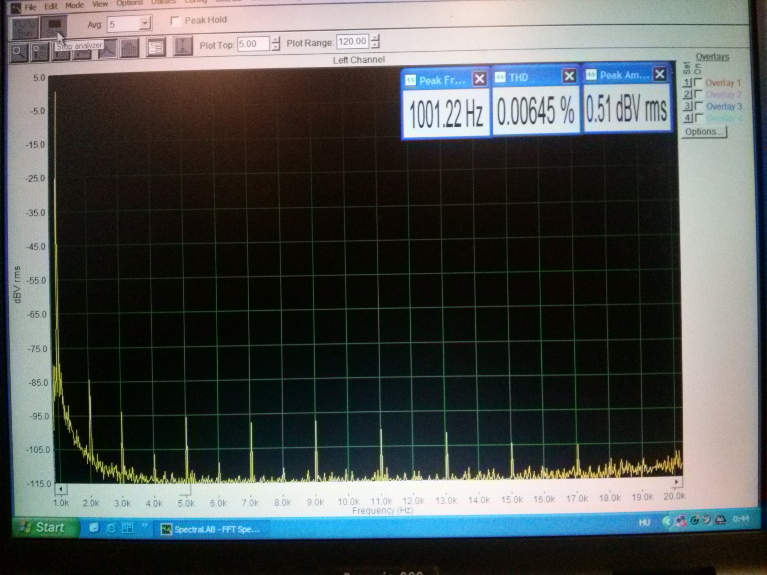Image resolution: width=767 pixels, height=575 pixels.
Task: Enable the Peak Hold checkbox
Action: coord(175,21)
